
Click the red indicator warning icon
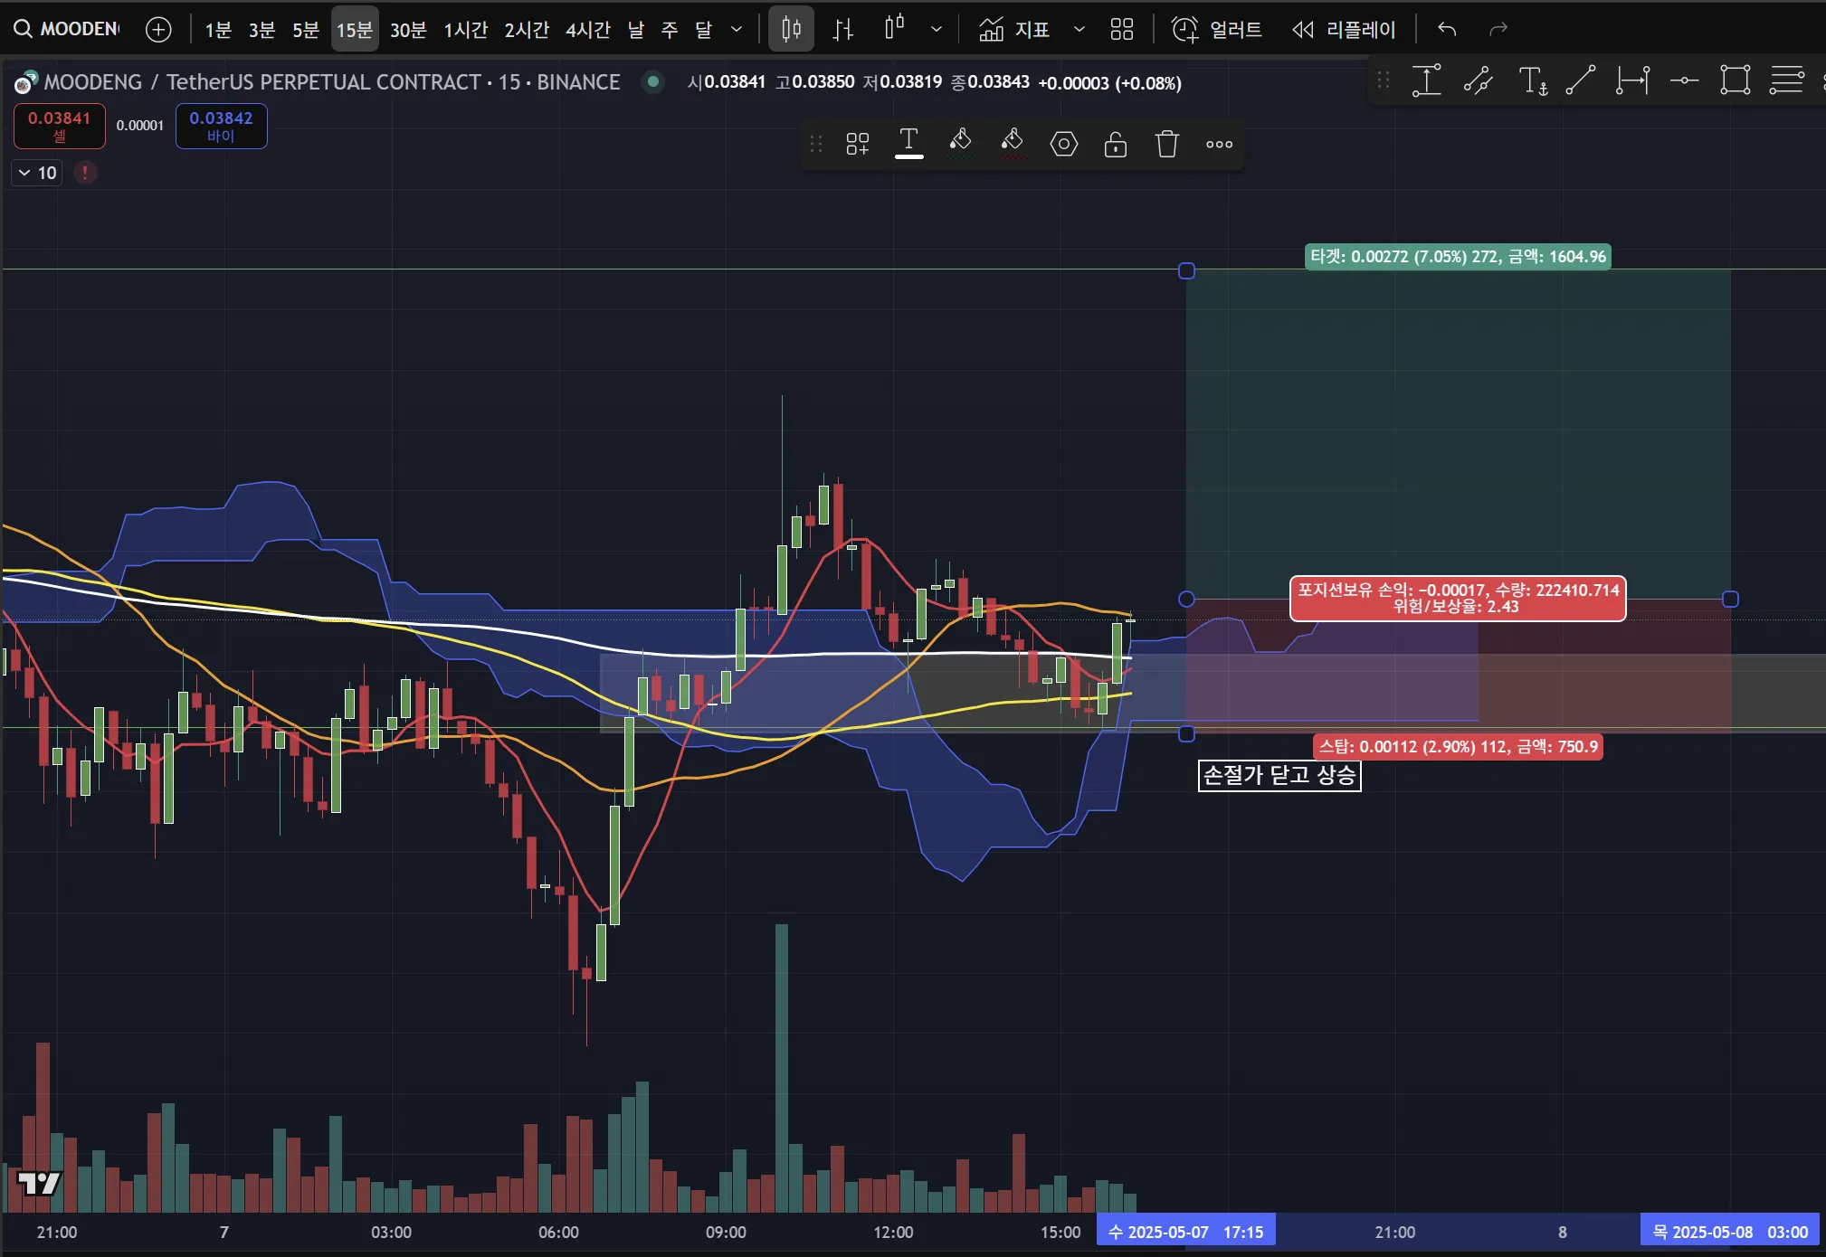click(x=85, y=173)
